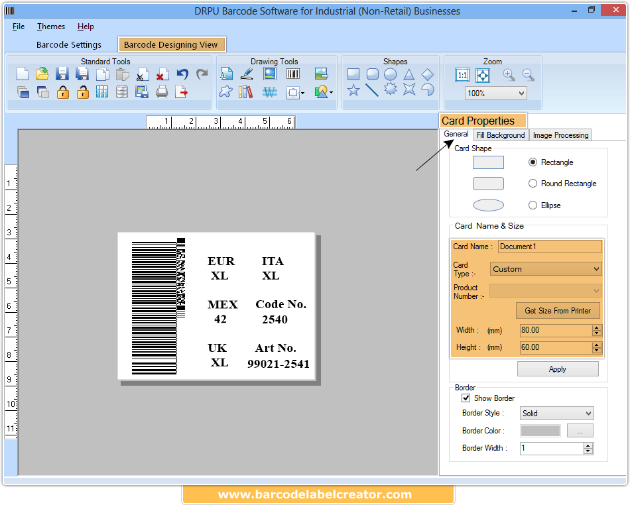Screen dimensions: 630x505
Task: Switch to the Barcode Settings tab
Action: pyautogui.click(x=69, y=44)
